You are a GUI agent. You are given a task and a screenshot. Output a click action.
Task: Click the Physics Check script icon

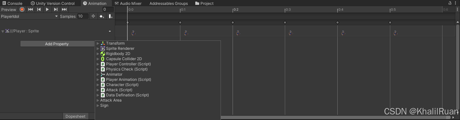pos(103,69)
